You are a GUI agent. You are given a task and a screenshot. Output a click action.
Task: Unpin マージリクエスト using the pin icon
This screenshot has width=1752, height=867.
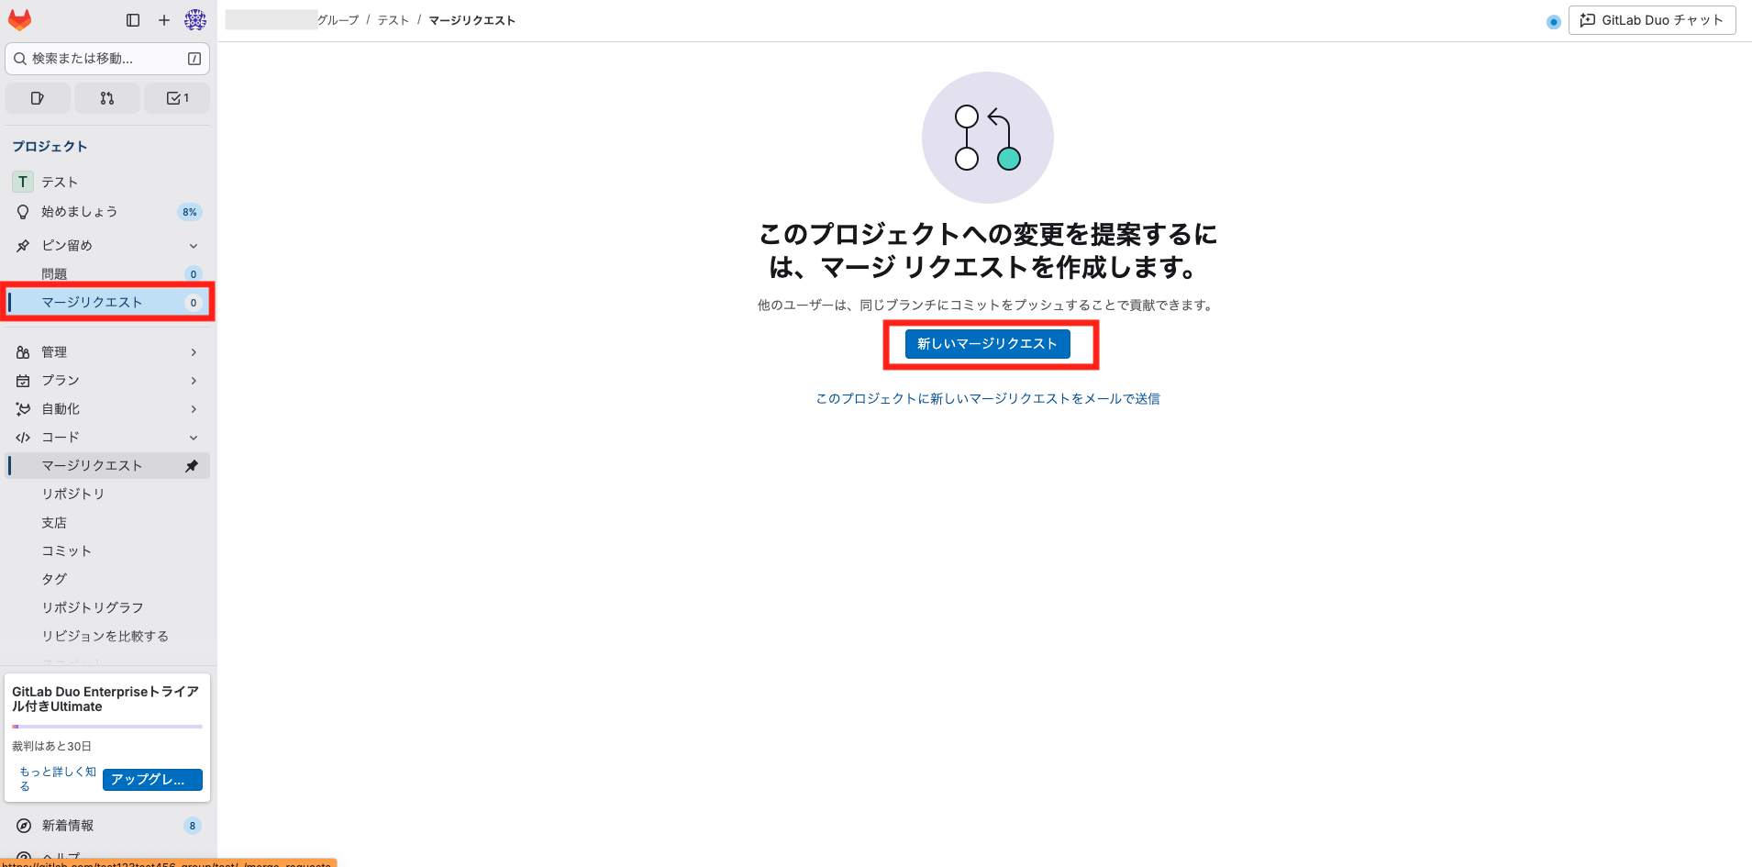(x=192, y=466)
